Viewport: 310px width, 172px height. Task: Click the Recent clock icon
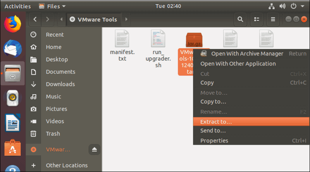click(x=33, y=34)
